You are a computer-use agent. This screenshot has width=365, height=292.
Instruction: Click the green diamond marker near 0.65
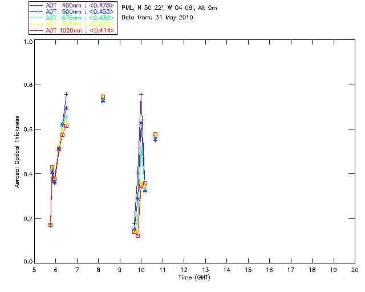click(x=66, y=117)
